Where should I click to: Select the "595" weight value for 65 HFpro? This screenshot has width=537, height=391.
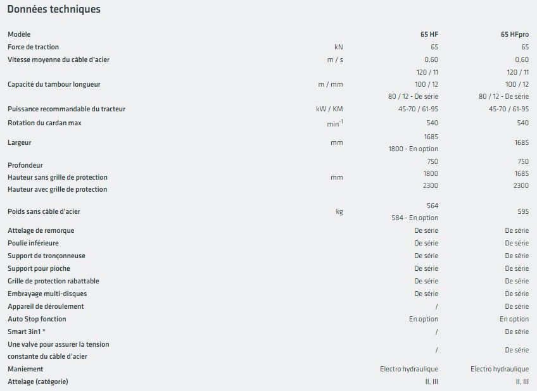[x=522, y=212]
